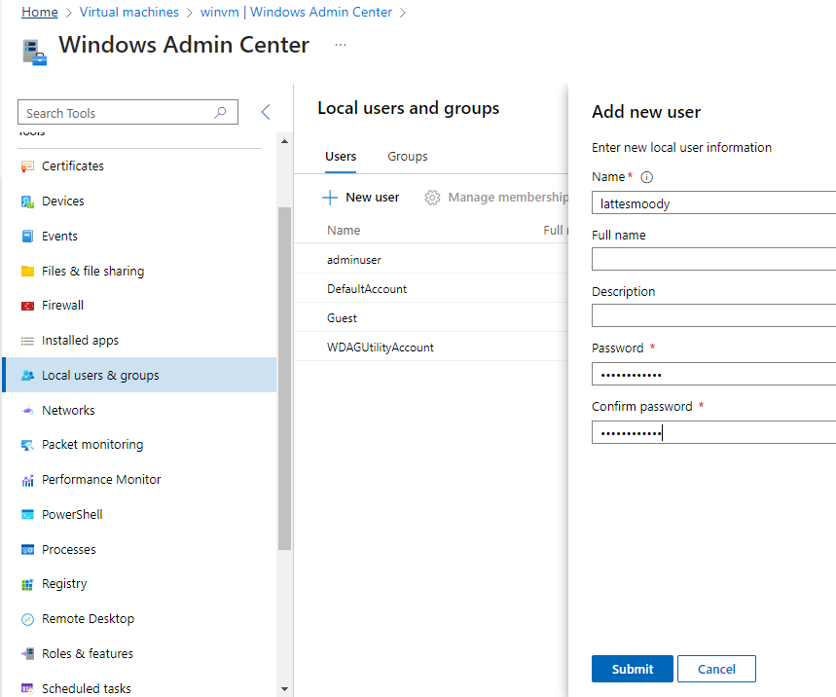
Task: Click the sidebar scrollbar thumb
Action: (x=285, y=378)
